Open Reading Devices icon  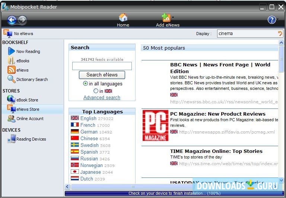pyautogui.click(x=12, y=139)
